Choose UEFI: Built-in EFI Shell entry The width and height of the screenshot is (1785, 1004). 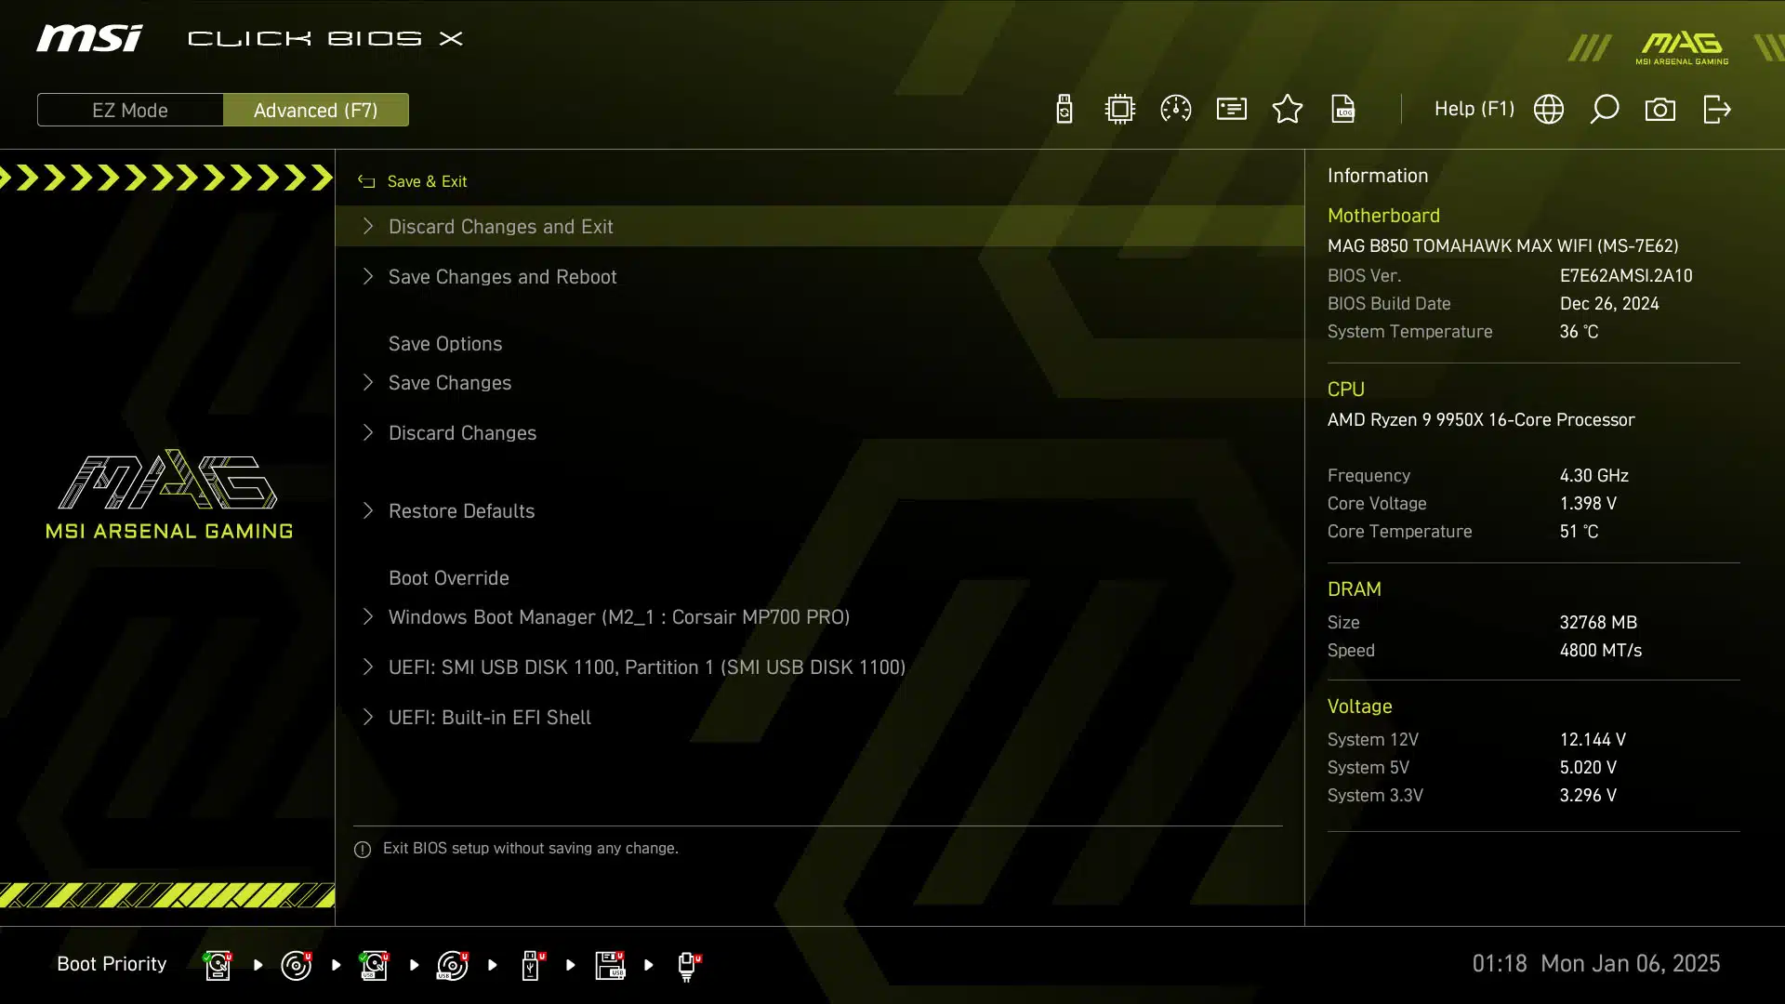click(489, 718)
